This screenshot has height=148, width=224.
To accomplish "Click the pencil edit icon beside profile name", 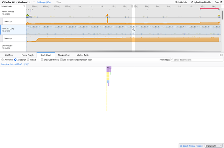I will [2, 2].
